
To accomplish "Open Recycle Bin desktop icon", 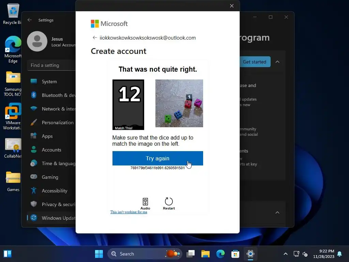I will [x=12, y=14].
